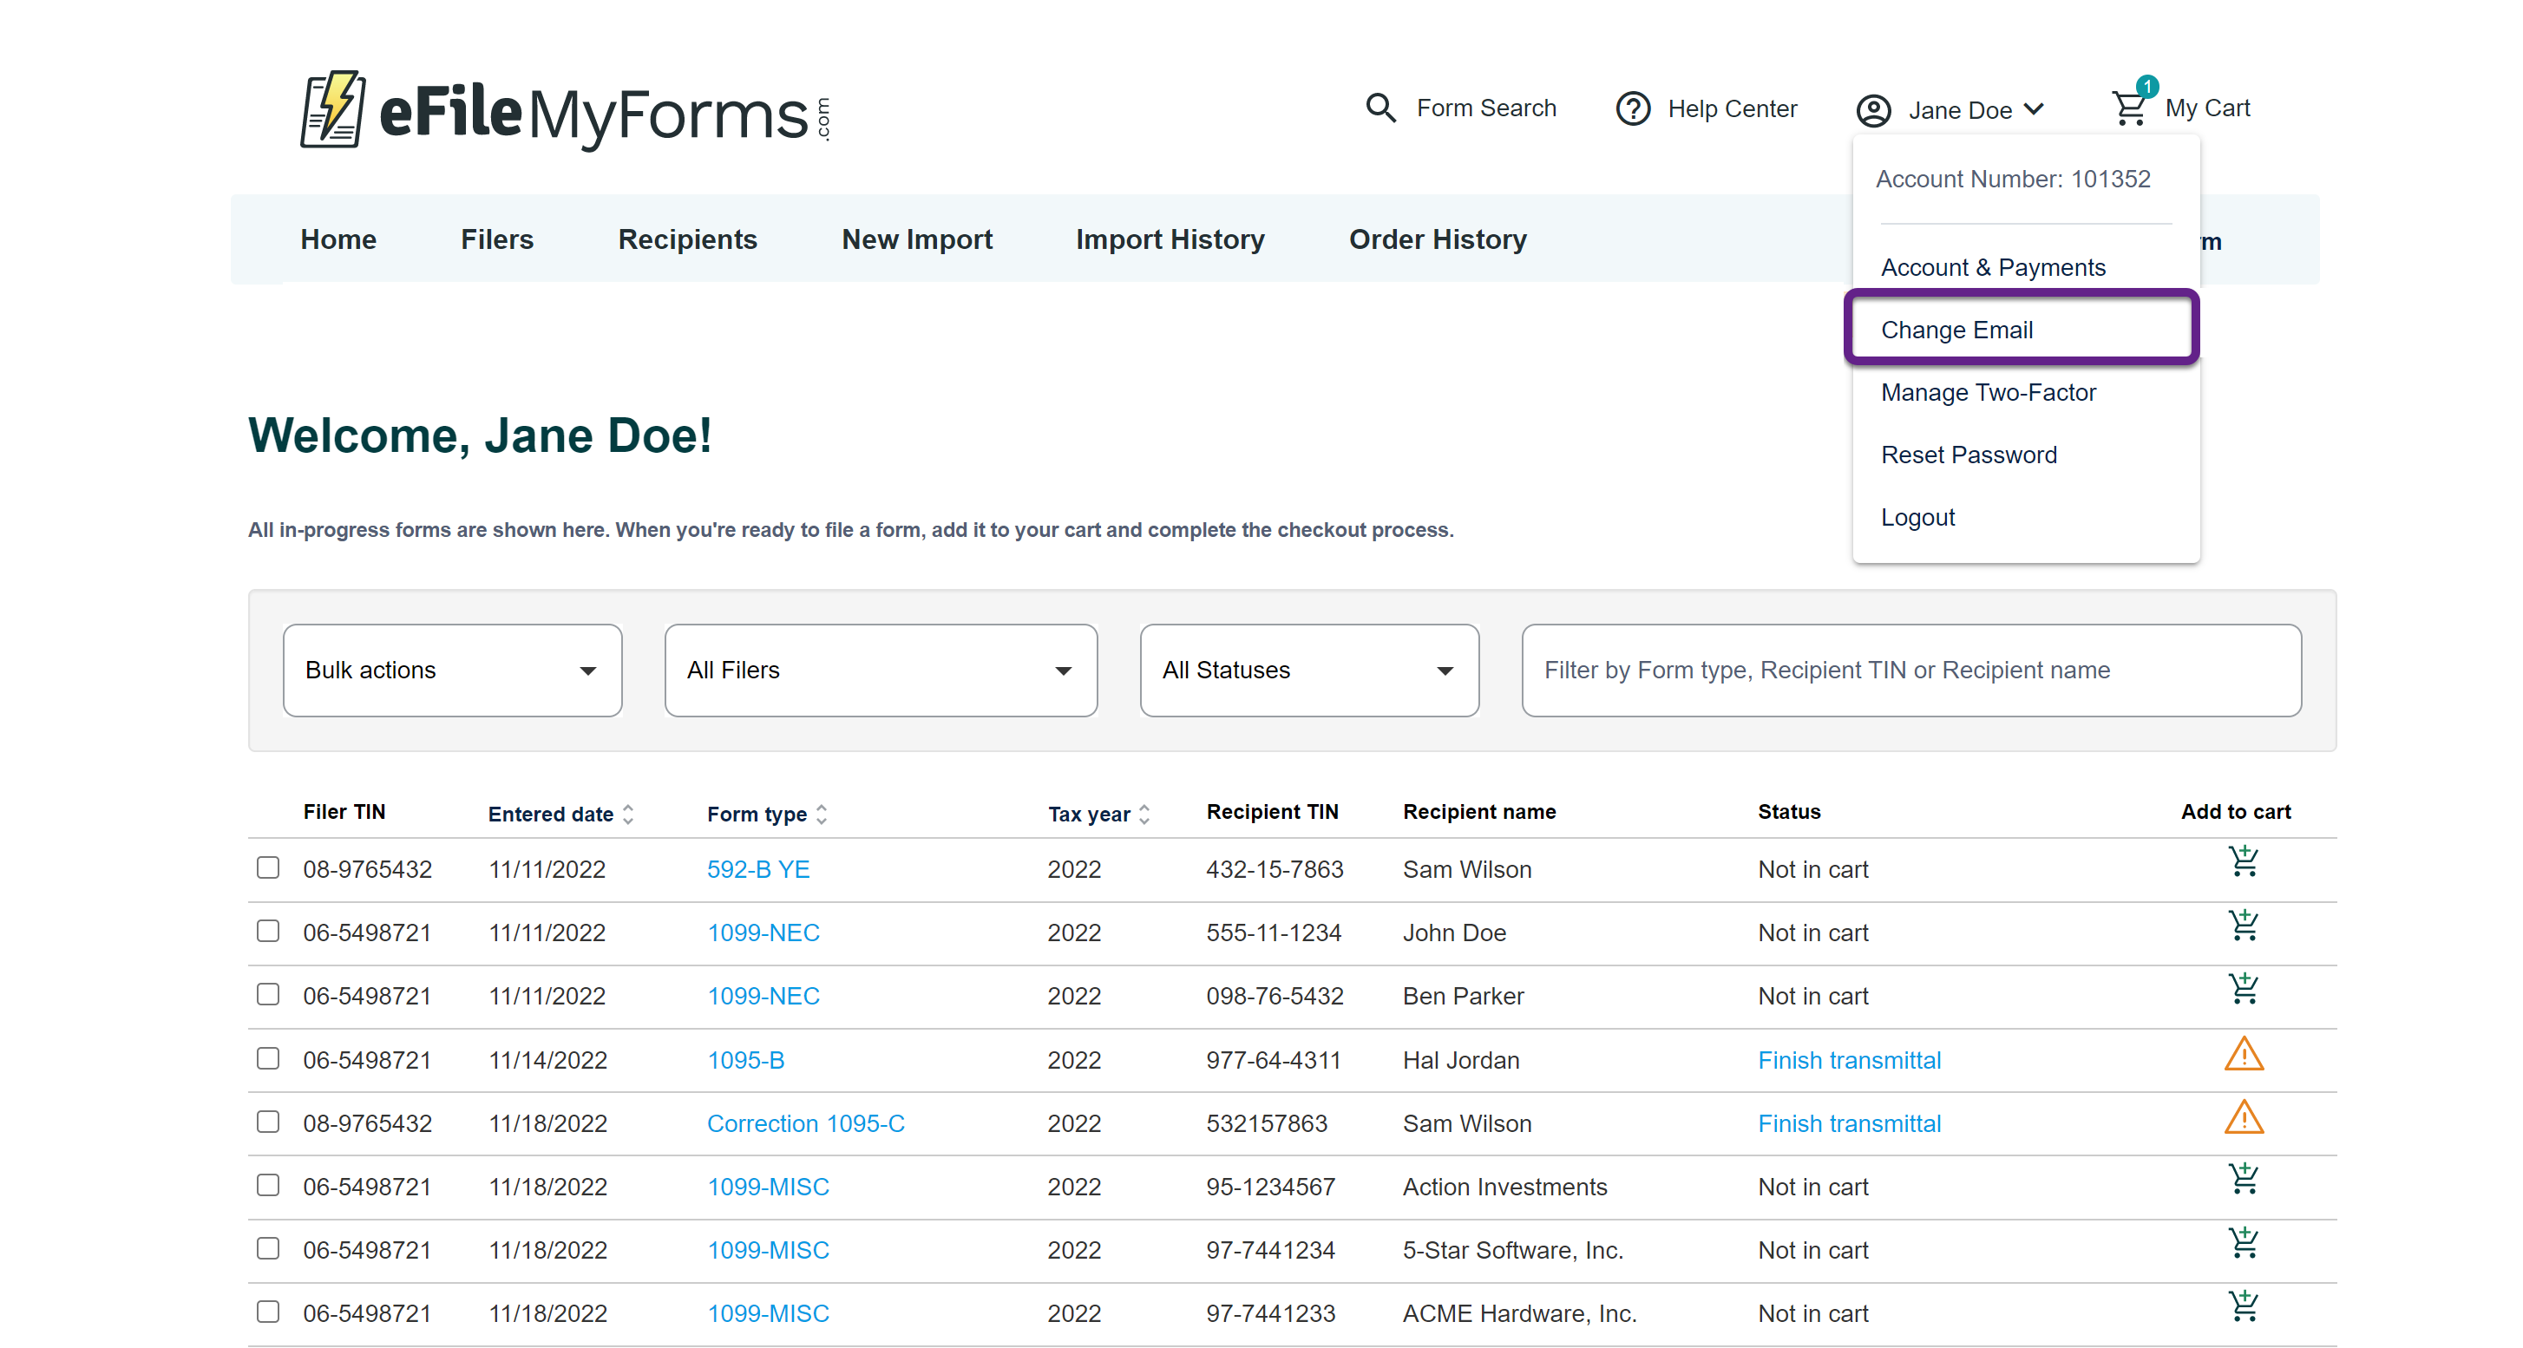Select checkbox for Correction 1095-C row

(x=267, y=1122)
